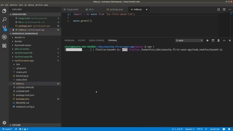Expand the dup-tools-wasm folder
The image size is (233, 131).
coord(23,45)
